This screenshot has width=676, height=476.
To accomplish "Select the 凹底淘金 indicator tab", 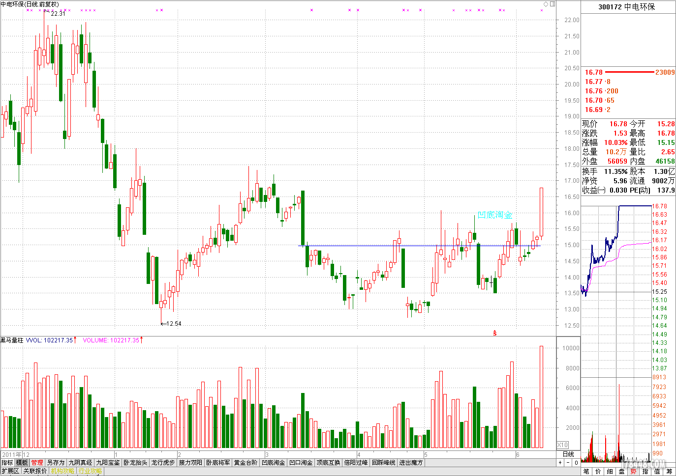I will [x=273, y=463].
